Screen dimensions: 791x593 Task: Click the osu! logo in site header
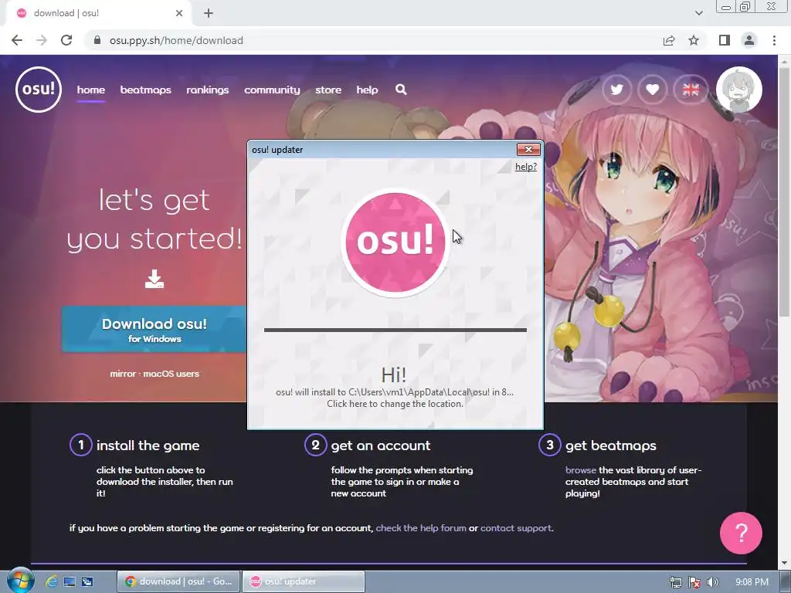(39, 90)
